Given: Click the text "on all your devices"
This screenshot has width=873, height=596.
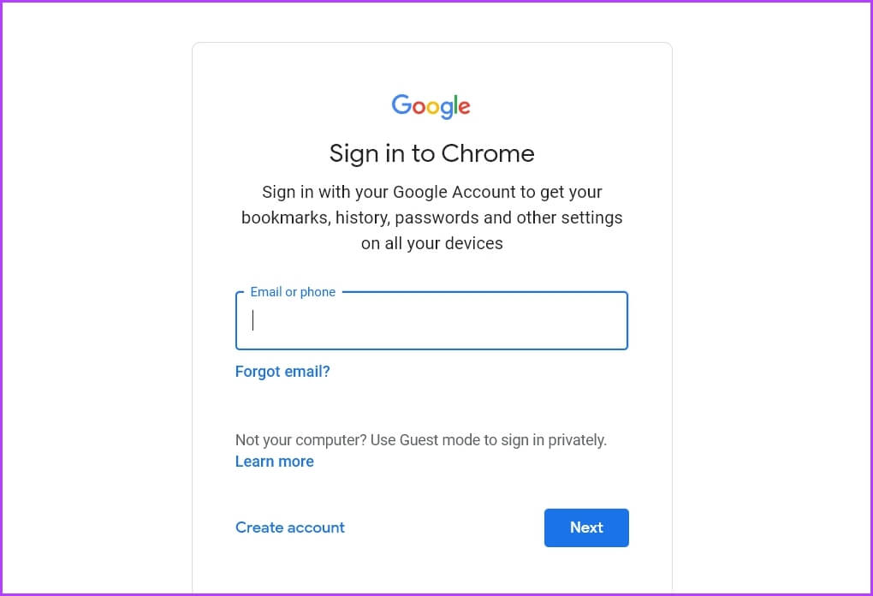Looking at the screenshot, I should coord(431,243).
